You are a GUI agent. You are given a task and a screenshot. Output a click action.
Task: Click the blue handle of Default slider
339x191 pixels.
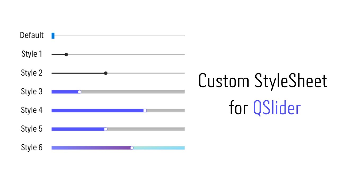click(x=53, y=36)
